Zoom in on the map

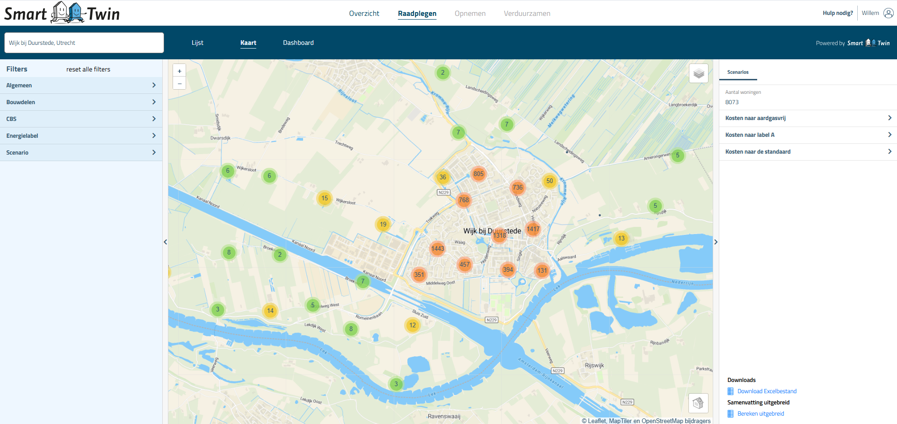[180, 71]
